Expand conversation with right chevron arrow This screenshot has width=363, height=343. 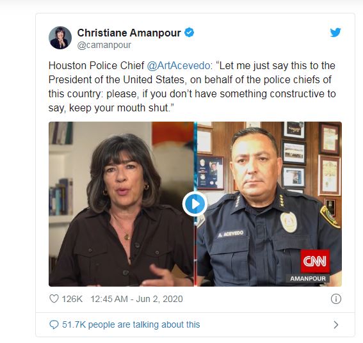coord(336,325)
